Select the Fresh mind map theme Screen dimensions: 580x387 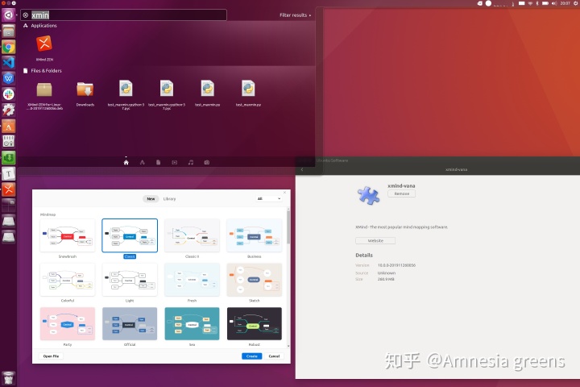pos(192,280)
